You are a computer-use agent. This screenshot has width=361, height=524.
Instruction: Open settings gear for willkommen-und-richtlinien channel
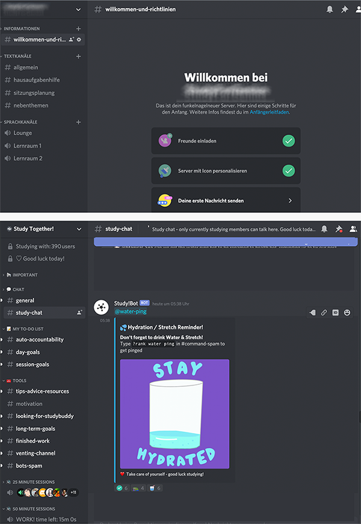click(x=79, y=40)
